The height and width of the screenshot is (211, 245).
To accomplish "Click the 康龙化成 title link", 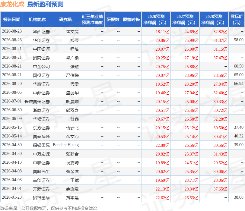I will (12, 4).
